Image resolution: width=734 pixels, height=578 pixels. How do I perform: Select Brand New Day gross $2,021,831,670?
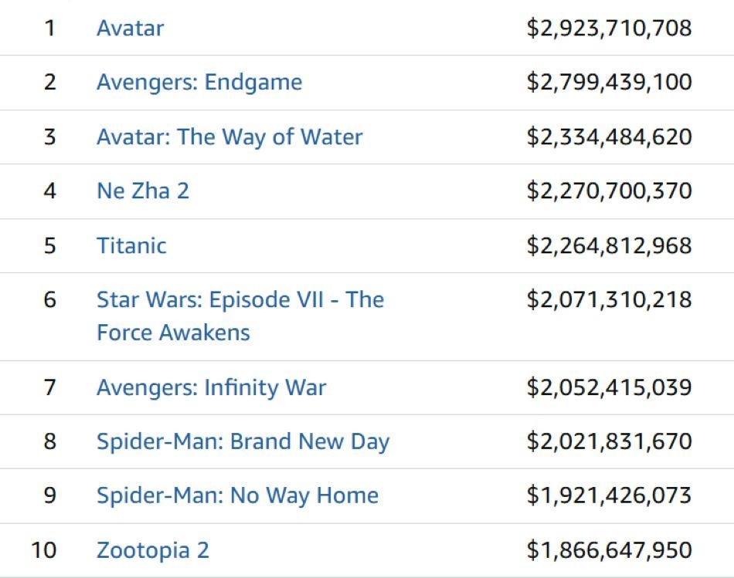pos(609,441)
